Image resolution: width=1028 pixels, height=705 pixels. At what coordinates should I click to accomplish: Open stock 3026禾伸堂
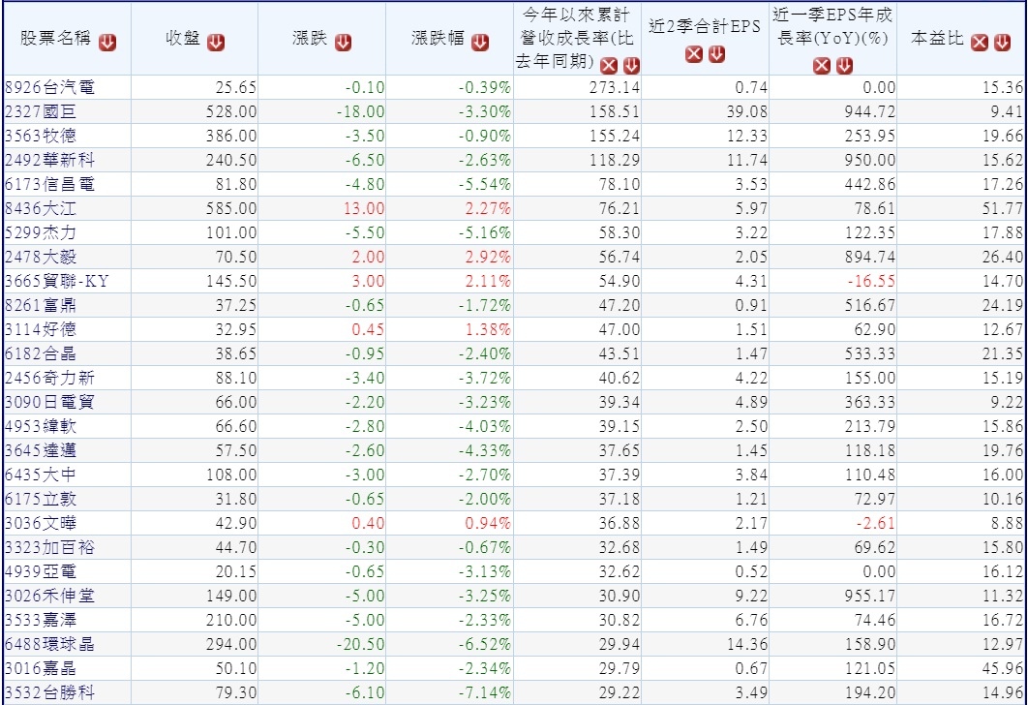tap(49, 597)
